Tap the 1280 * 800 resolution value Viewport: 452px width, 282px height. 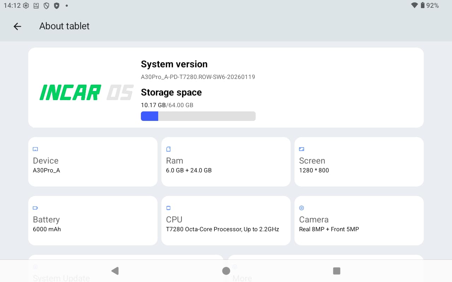tap(314, 170)
